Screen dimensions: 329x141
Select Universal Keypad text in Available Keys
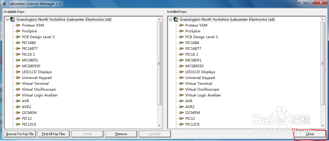[x=37, y=78]
